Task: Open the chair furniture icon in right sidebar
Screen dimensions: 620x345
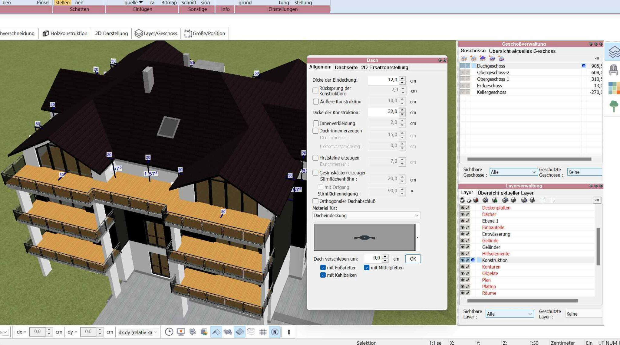Action: coord(614,70)
